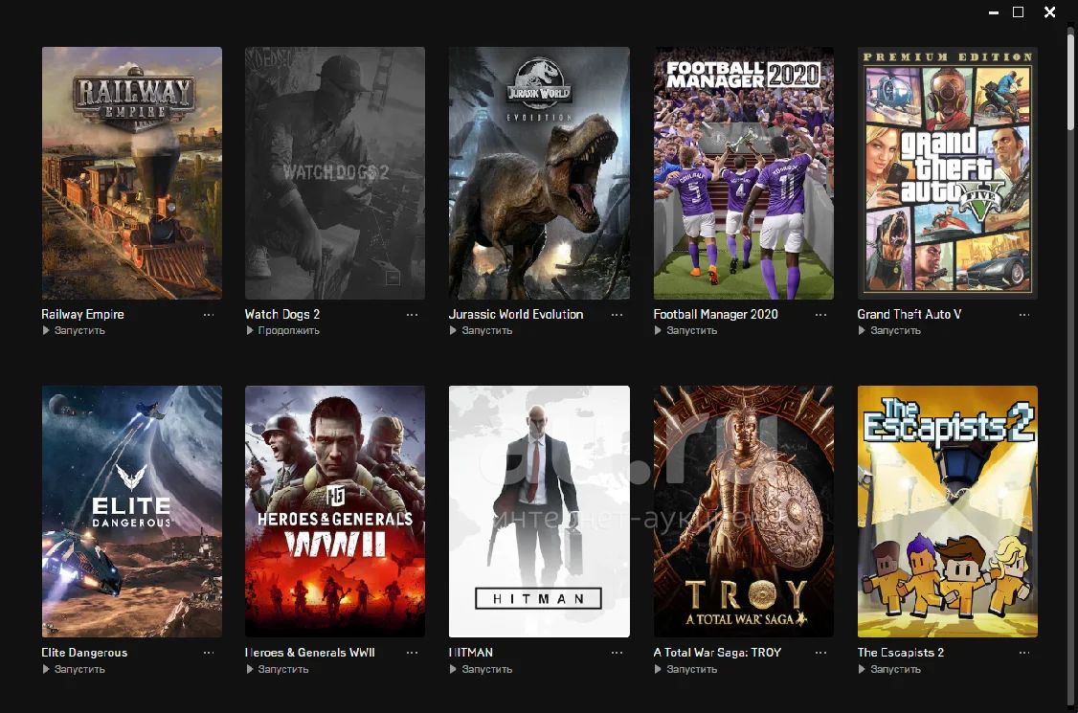Screen dimensions: 1078x713
Task: Launch Jurassic World Evolution via Запустить
Action: [x=482, y=331]
